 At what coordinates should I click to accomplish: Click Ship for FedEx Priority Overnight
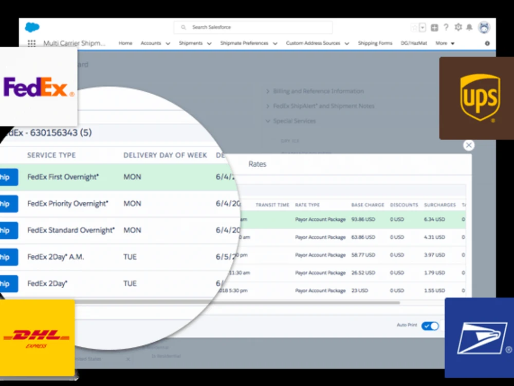tap(9, 203)
